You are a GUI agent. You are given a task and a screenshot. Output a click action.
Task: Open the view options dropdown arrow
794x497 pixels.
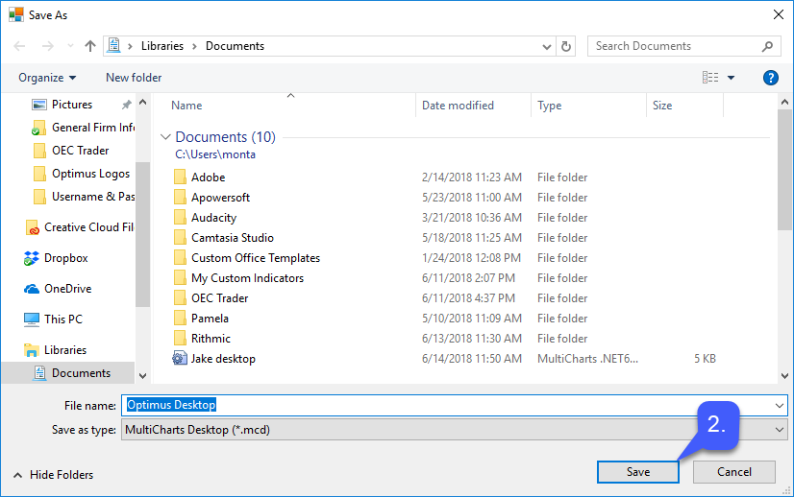[x=731, y=78]
